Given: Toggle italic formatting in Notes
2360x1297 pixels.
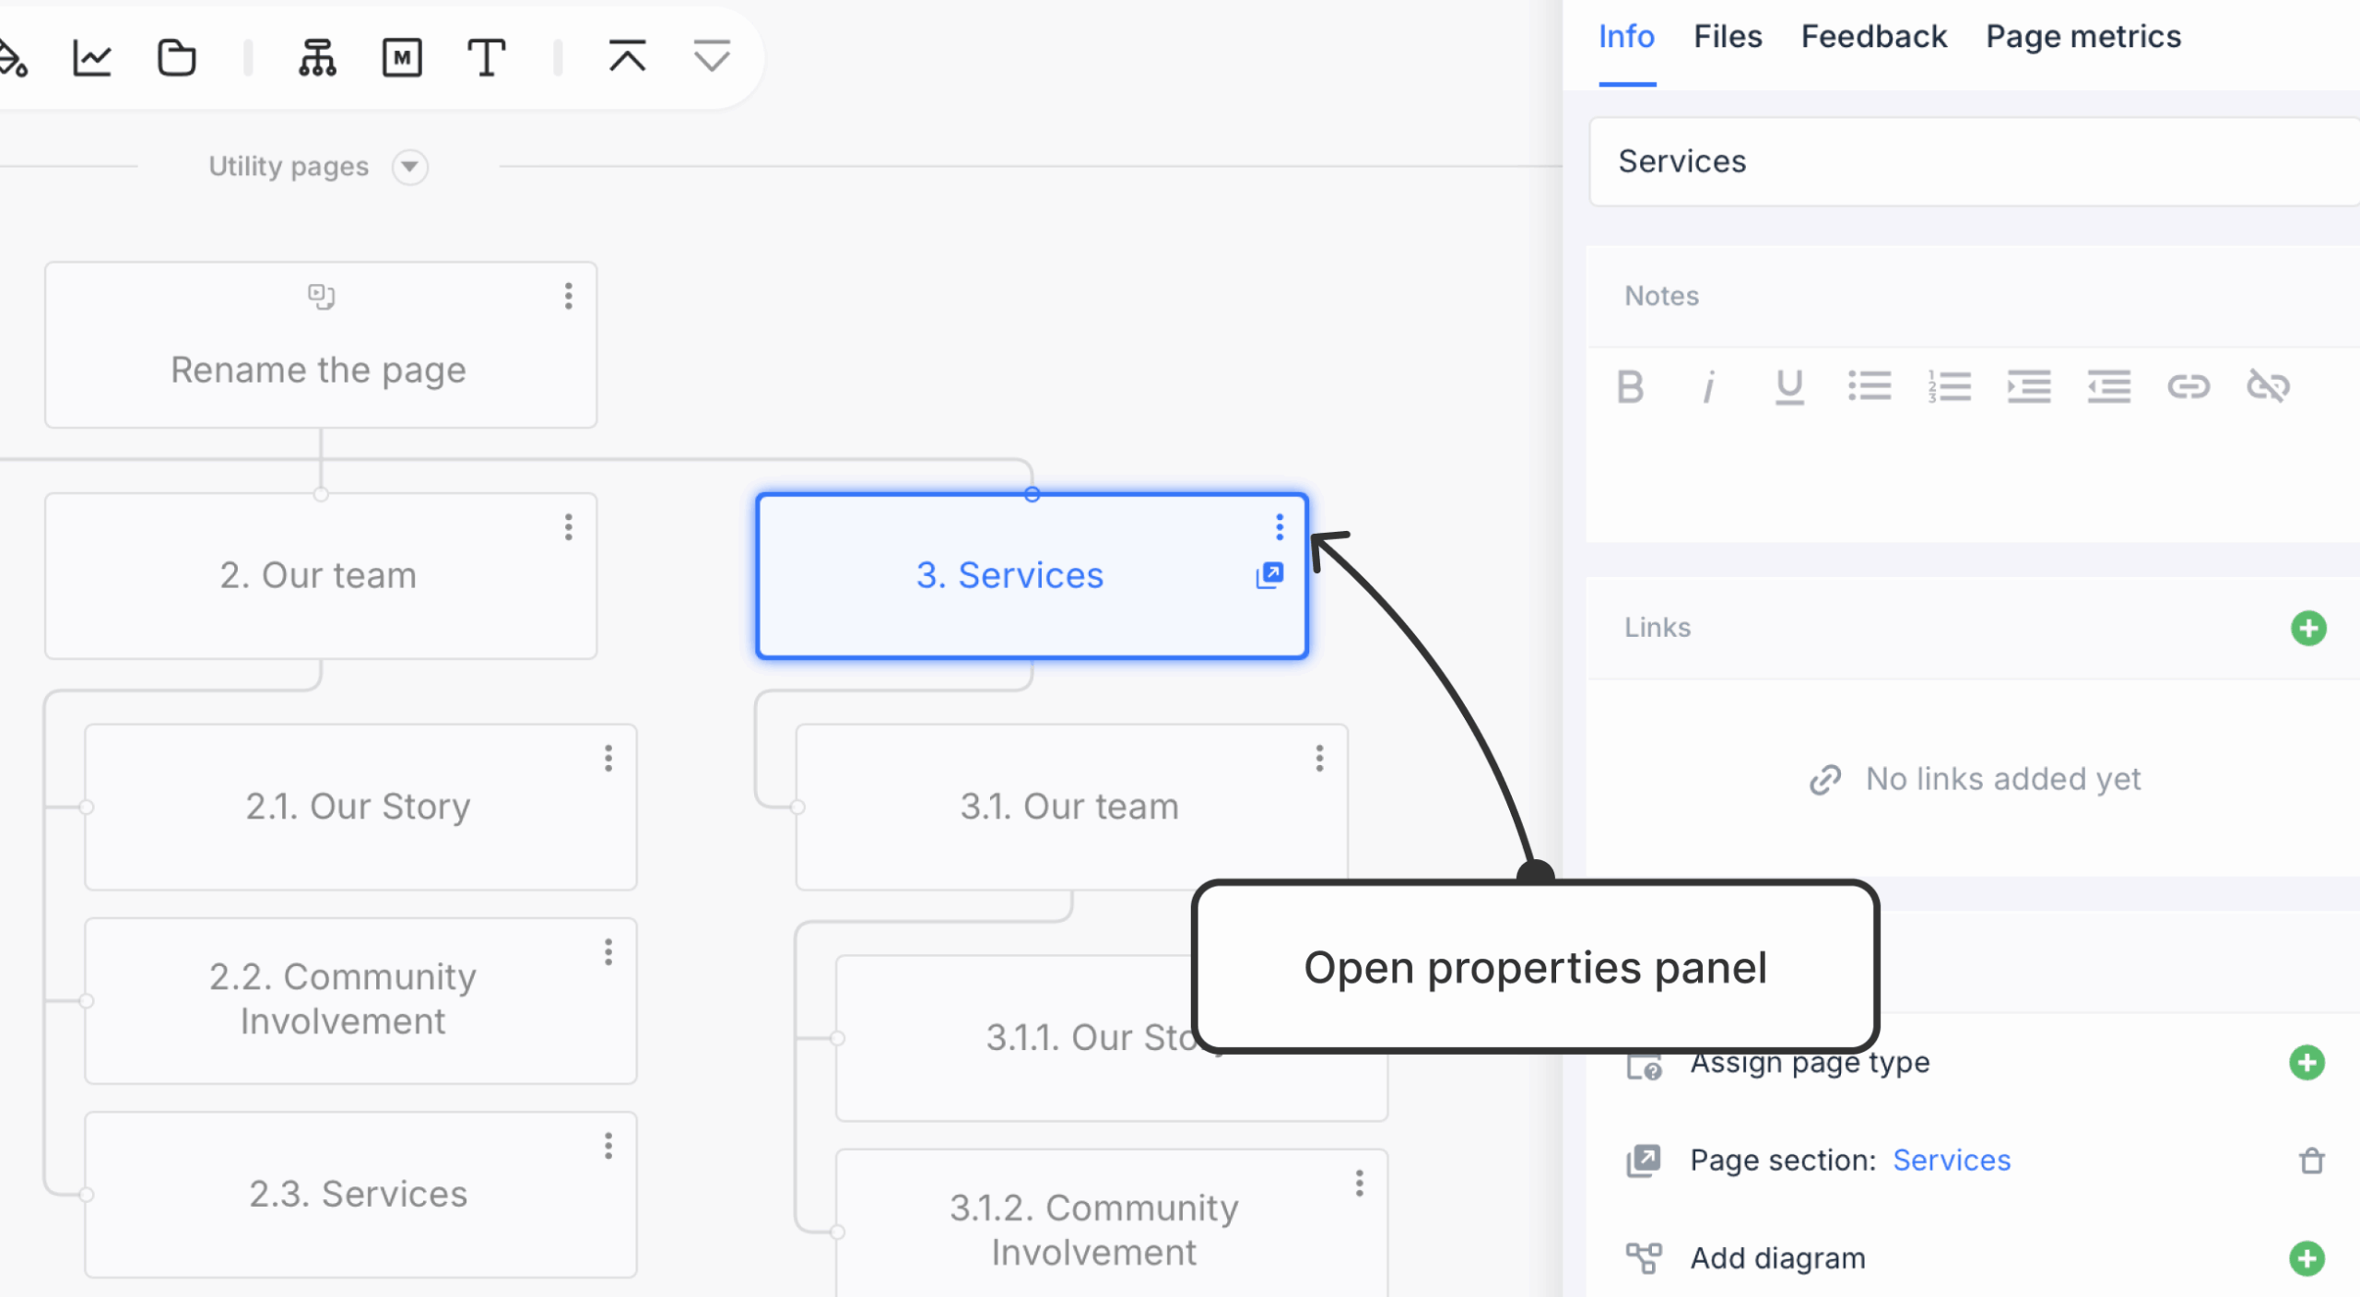Looking at the screenshot, I should (x=1709, y=387).
